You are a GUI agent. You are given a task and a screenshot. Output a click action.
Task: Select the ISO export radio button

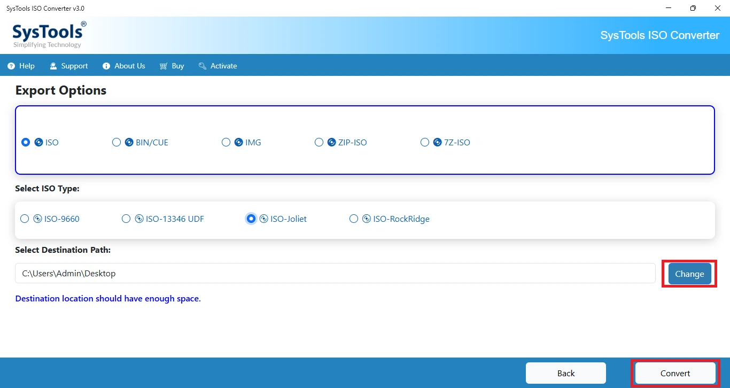[x=26, y=143]
